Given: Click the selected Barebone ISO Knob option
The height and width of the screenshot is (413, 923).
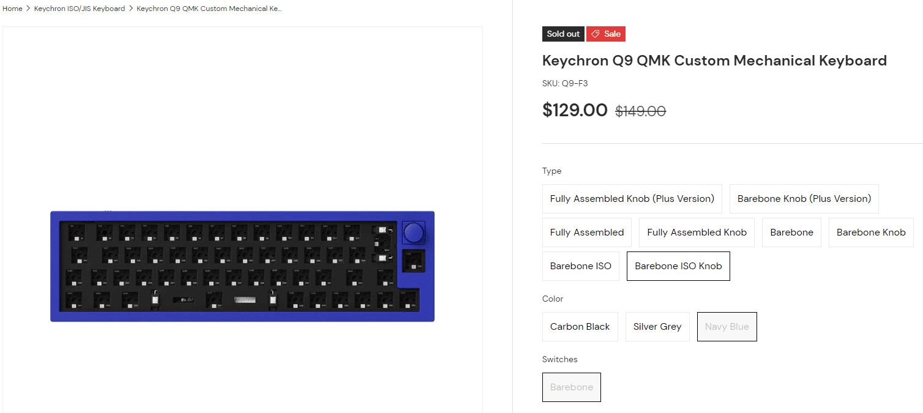Looking at the screenshot, I should click(678, 266).
